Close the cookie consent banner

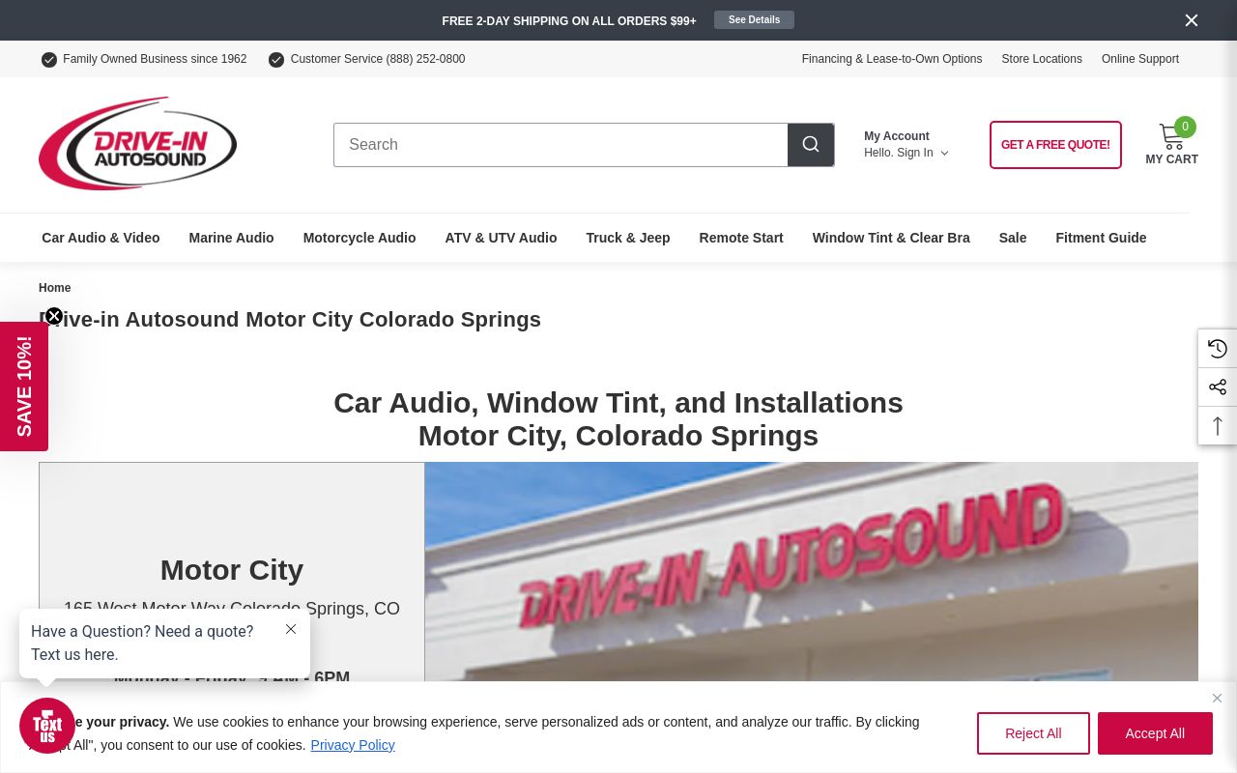point(1217,698)
